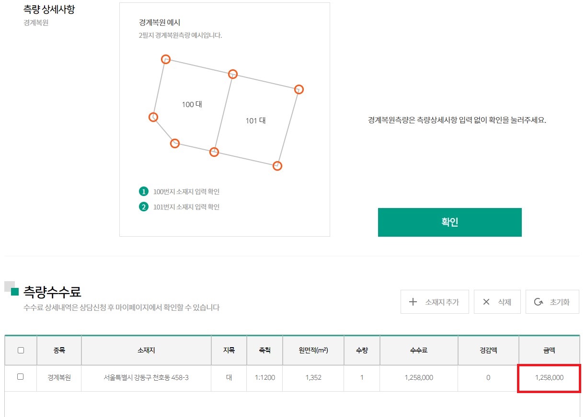Click the topmost orange boundary marker on diagram
586x417 pixels.
click(x=165, y=59)
